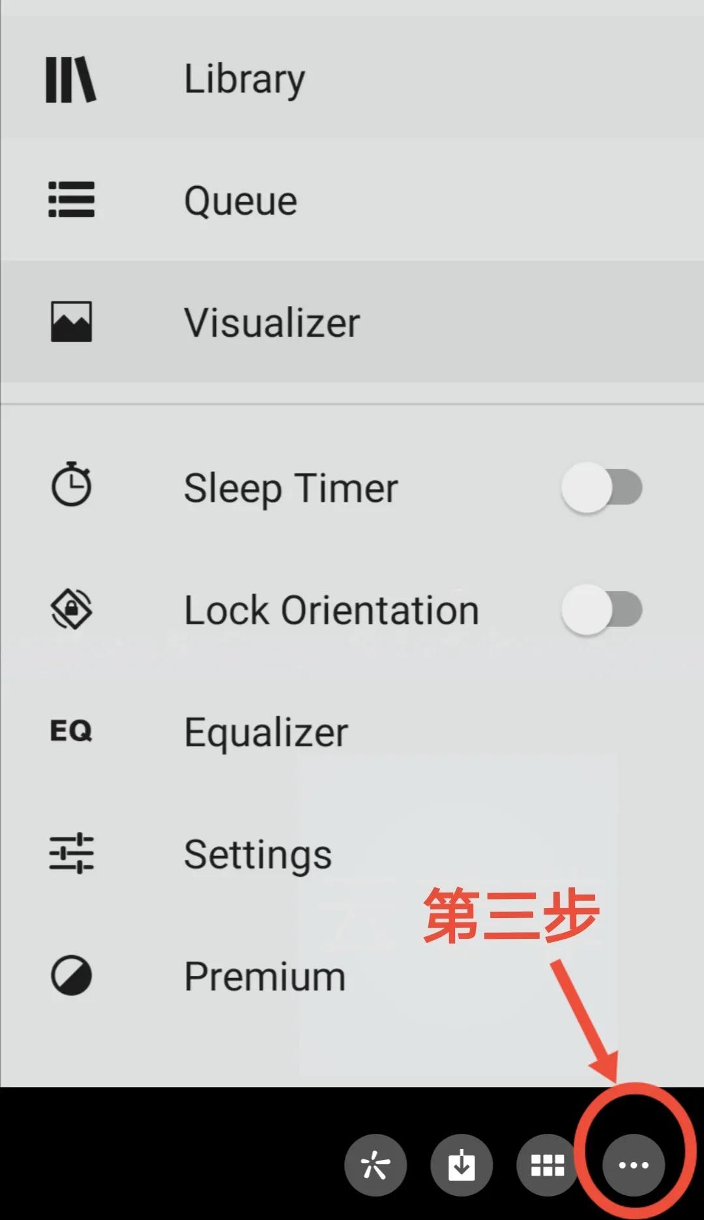Click the Premium half-circle icon
Screen dimensions: 704x1220
pos(71,976)
